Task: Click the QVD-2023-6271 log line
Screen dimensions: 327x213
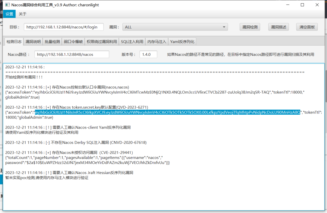Action: coord(77,107)
